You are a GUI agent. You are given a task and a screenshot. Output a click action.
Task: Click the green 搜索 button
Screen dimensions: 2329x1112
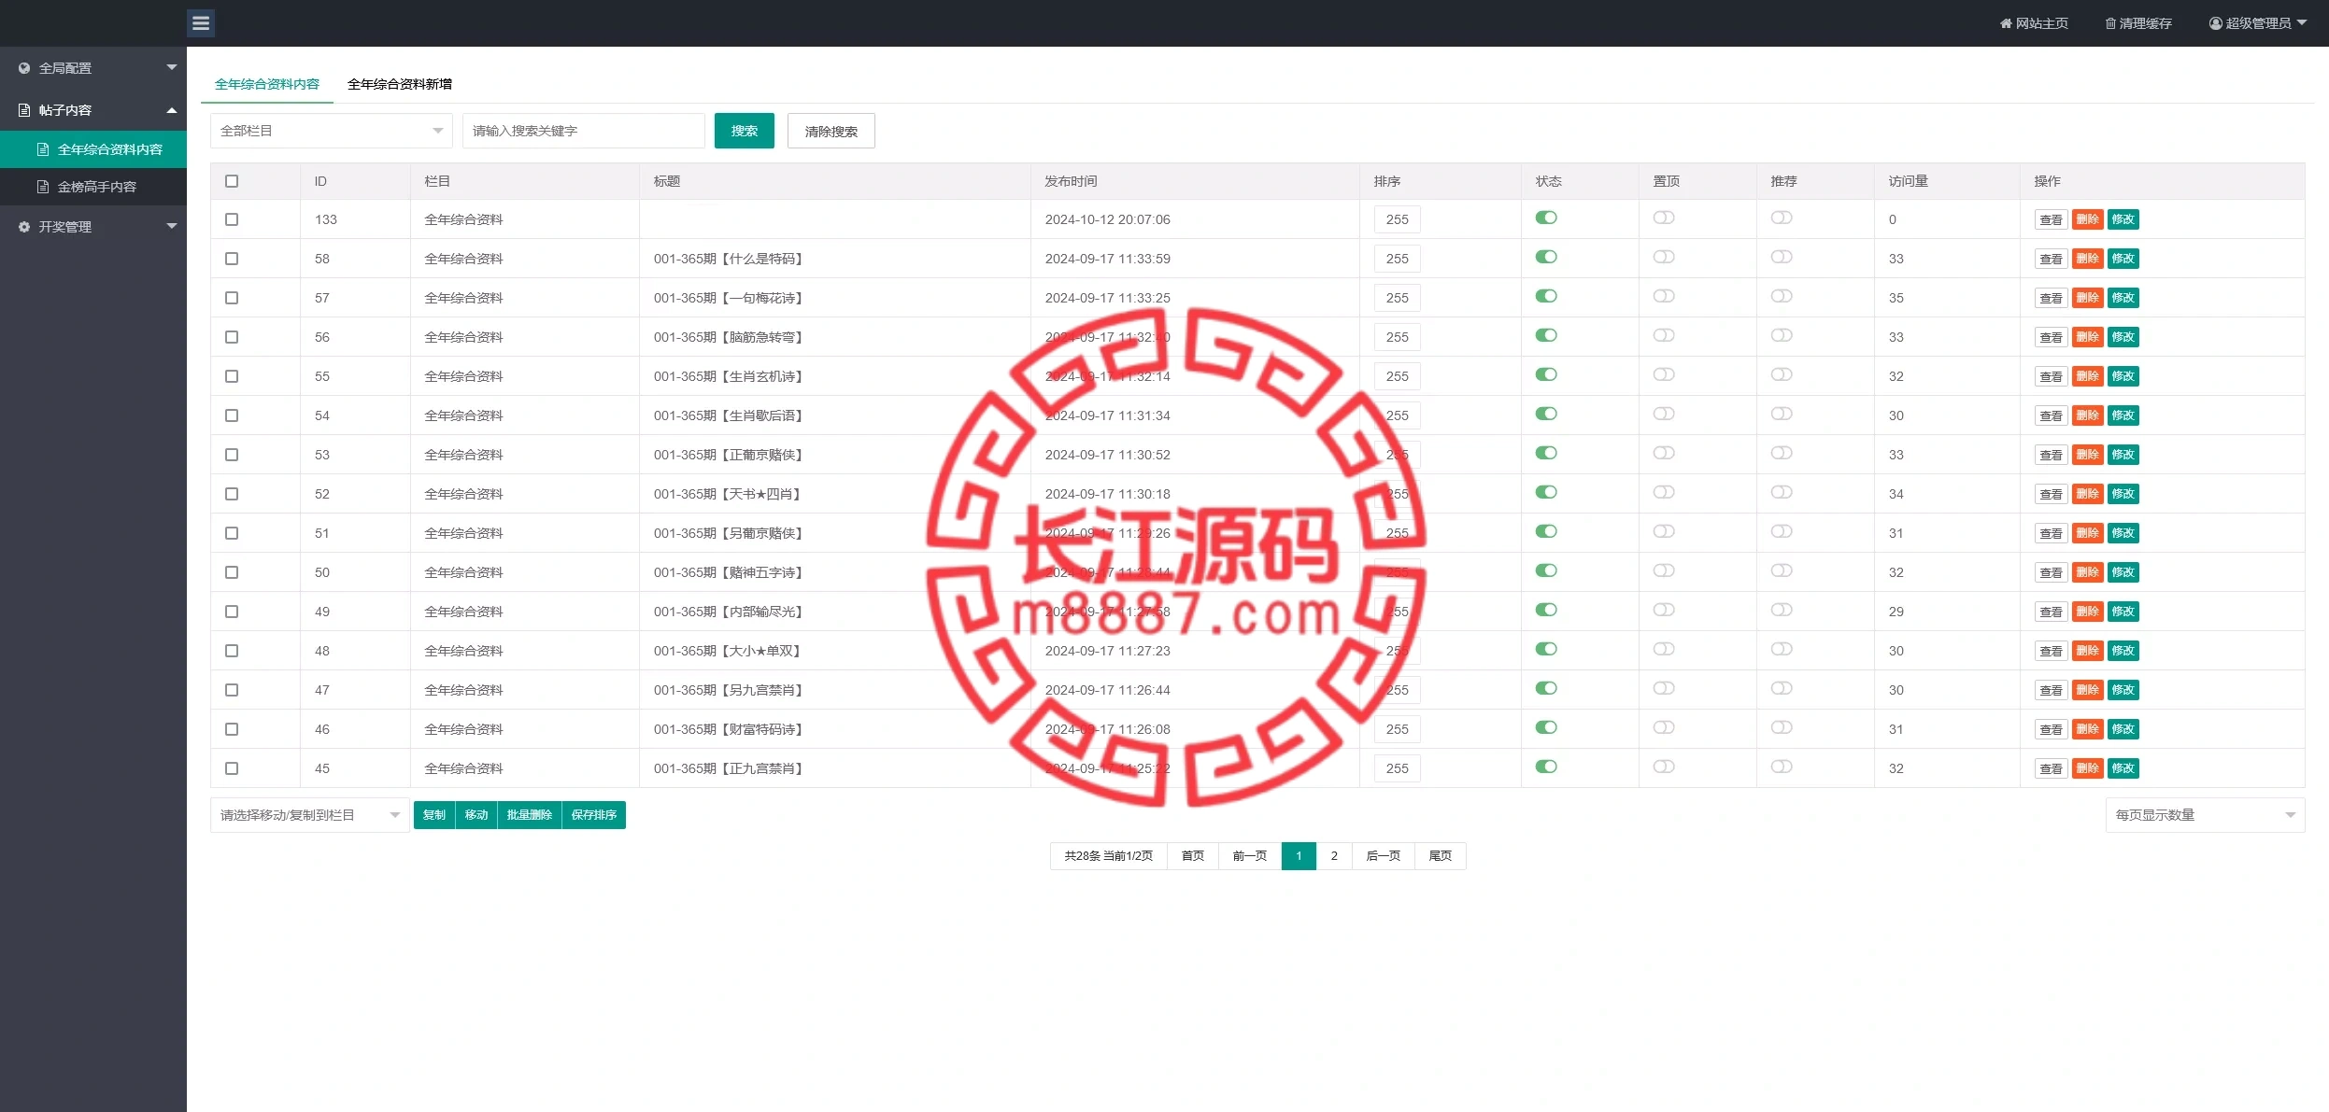point(745,131)
